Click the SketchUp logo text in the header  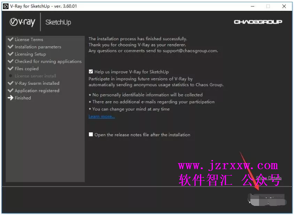[x=58, y=22]
